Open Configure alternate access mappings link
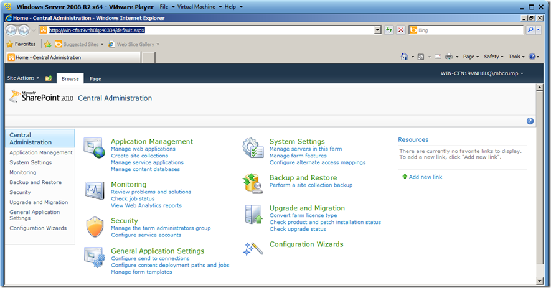551x288 pixels. [x=318, y=162]
